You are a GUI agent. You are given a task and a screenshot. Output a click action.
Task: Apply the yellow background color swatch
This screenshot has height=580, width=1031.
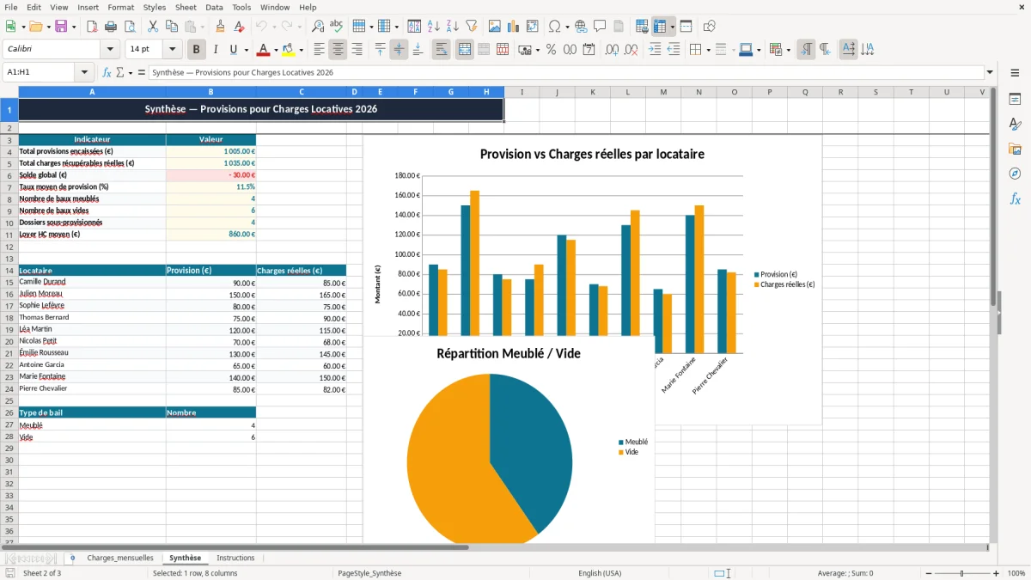pyautogui.click(x=289, y=50)
